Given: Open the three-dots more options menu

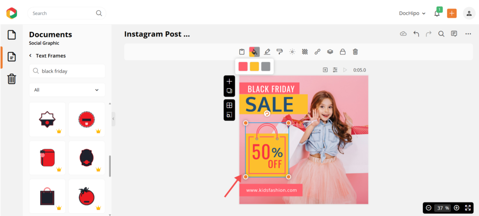Looking at the screenshot, I should coord(468,34).
